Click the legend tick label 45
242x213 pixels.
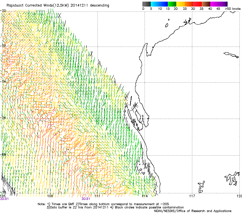point(218,9)
